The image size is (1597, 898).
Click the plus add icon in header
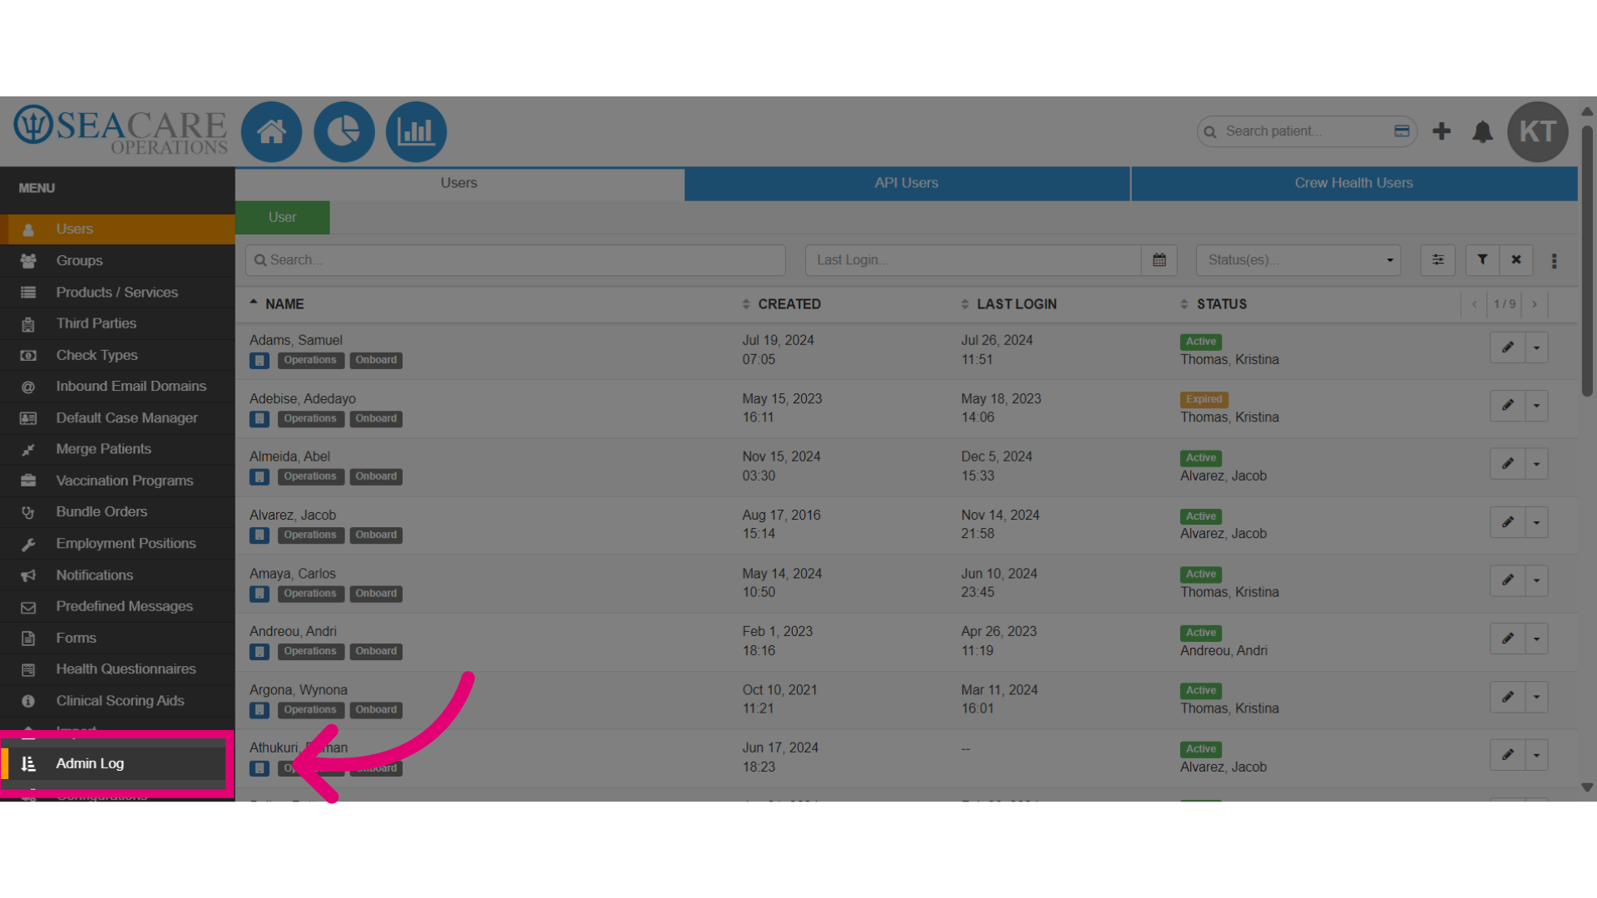(1441, 131)
